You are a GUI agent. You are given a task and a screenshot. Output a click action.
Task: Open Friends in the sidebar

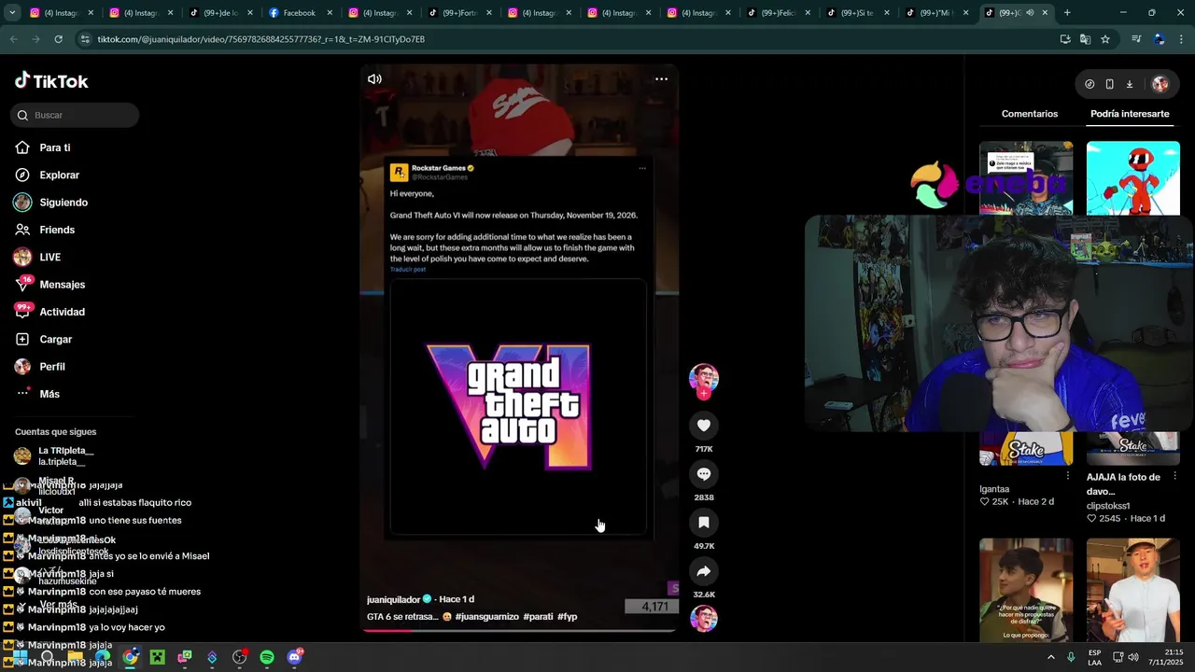tap(57, 230)
